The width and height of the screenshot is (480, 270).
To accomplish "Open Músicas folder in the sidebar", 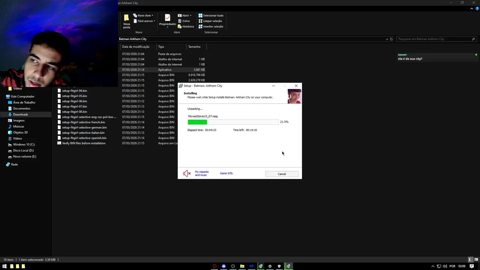I will point(18,126).
